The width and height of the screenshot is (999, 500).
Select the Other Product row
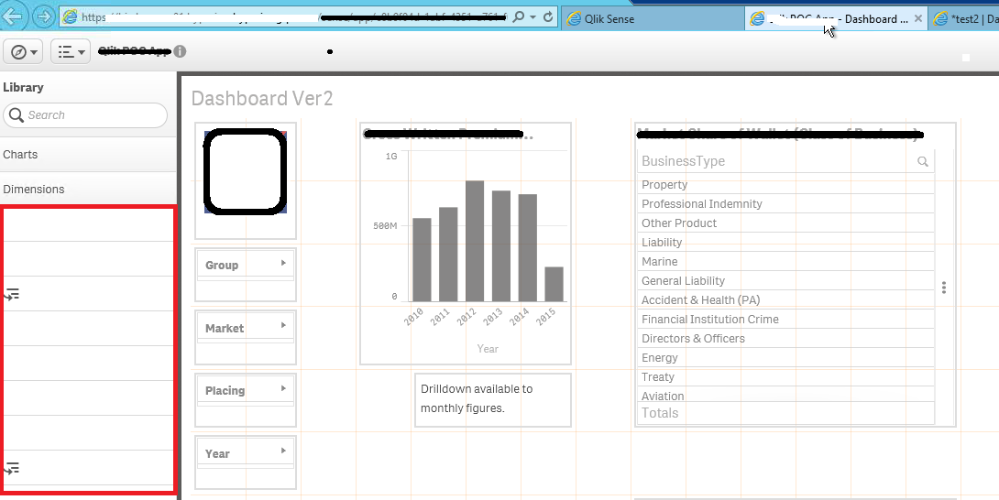click(x=785, y=223)
